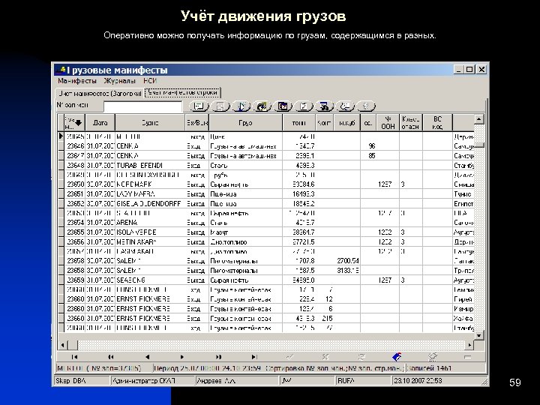Go to last record in navigator
Screen dimensions: 540x405
click(254, 357)
